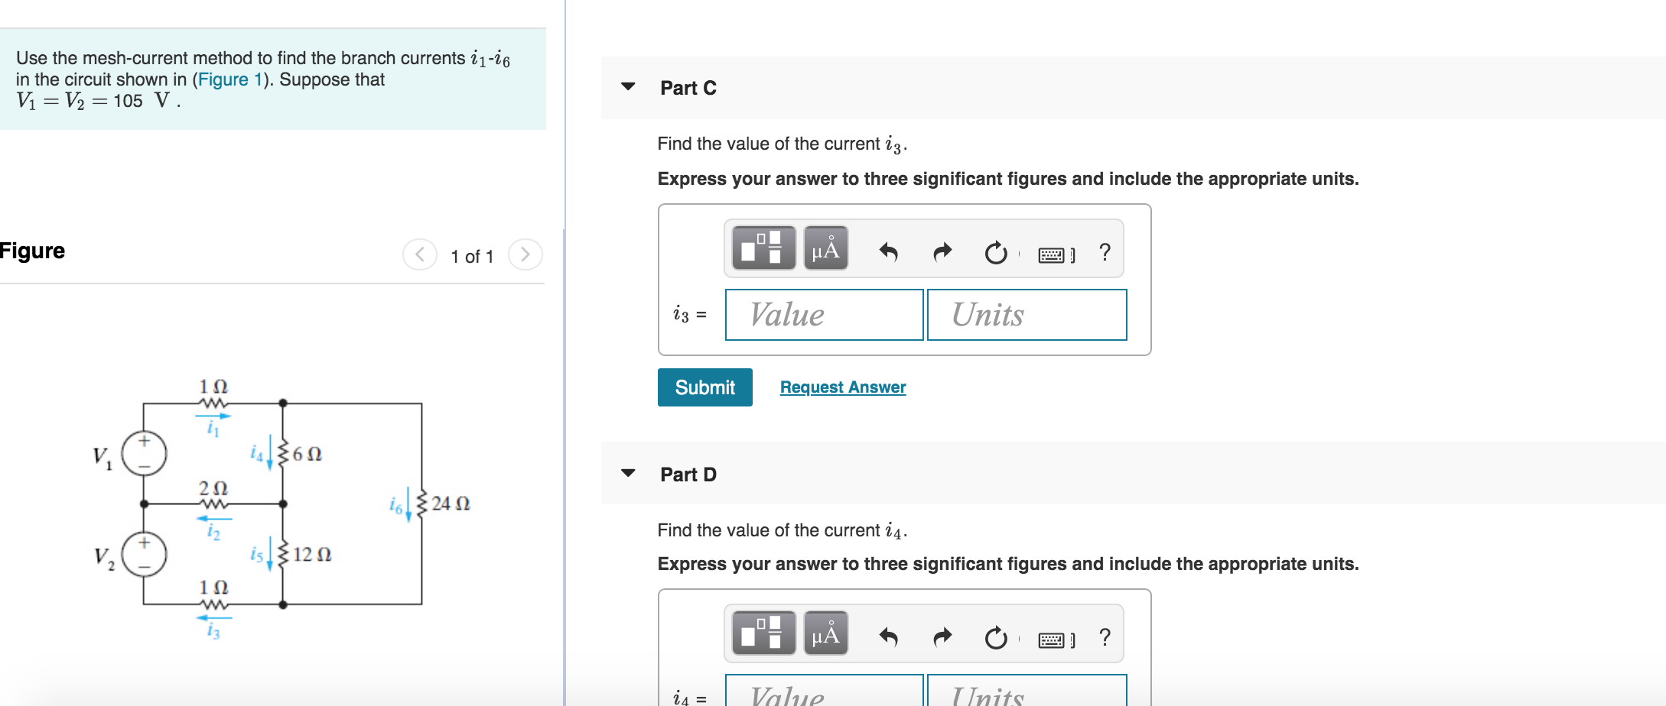The image size is (1666, 706).
Task: Submit the Part C answer
Action: pyautogui.click(x=704, y=387)
